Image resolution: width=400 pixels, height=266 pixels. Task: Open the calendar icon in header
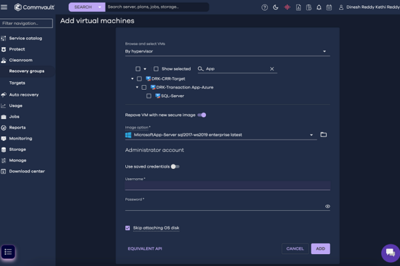tap(329, 7)
